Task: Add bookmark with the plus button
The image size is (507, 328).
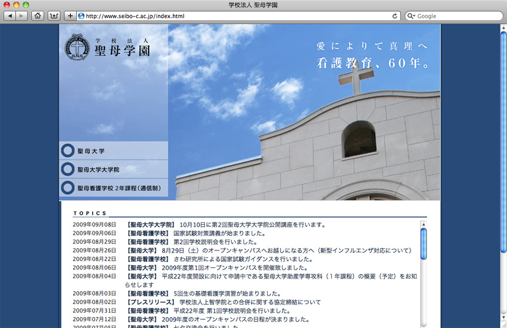Action: point(70,16)
